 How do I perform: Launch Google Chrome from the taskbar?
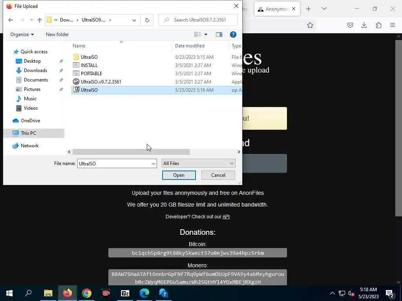click(87, 293)
